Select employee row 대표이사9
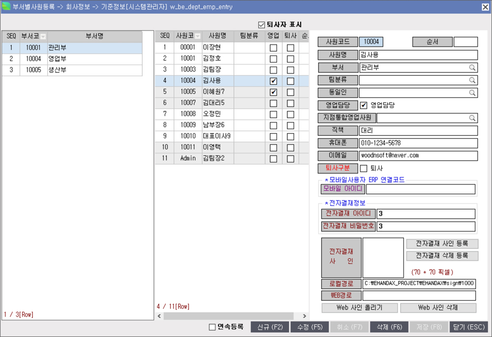This screenshot has width=492, height=337. (x=232, y=136)
